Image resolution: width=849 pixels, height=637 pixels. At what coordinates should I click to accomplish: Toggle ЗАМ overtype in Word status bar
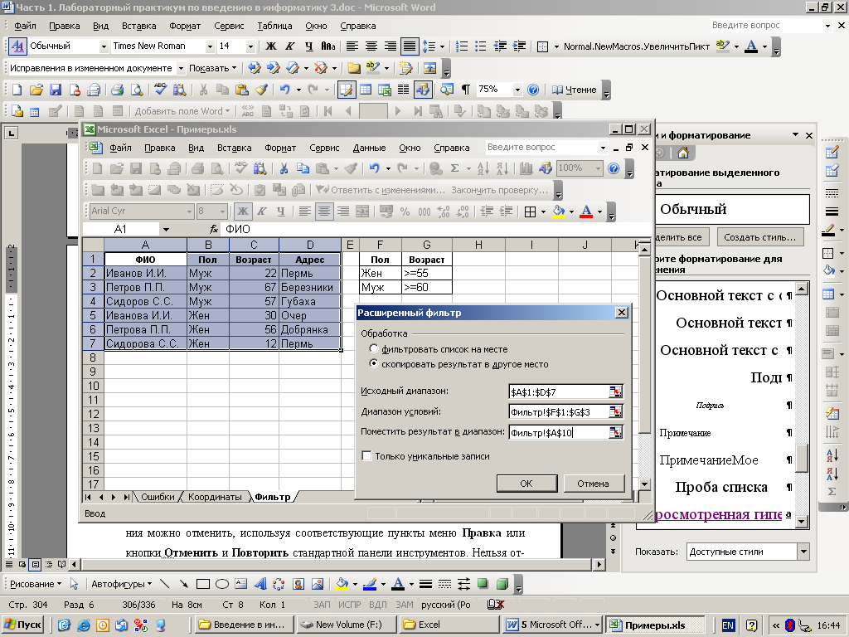click(404, 605)
